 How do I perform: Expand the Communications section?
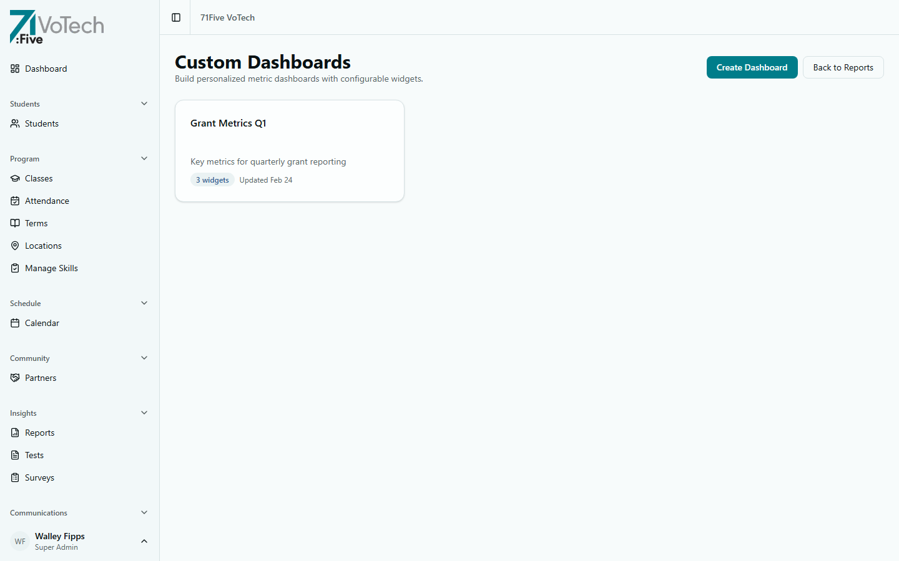click(144, 512)
